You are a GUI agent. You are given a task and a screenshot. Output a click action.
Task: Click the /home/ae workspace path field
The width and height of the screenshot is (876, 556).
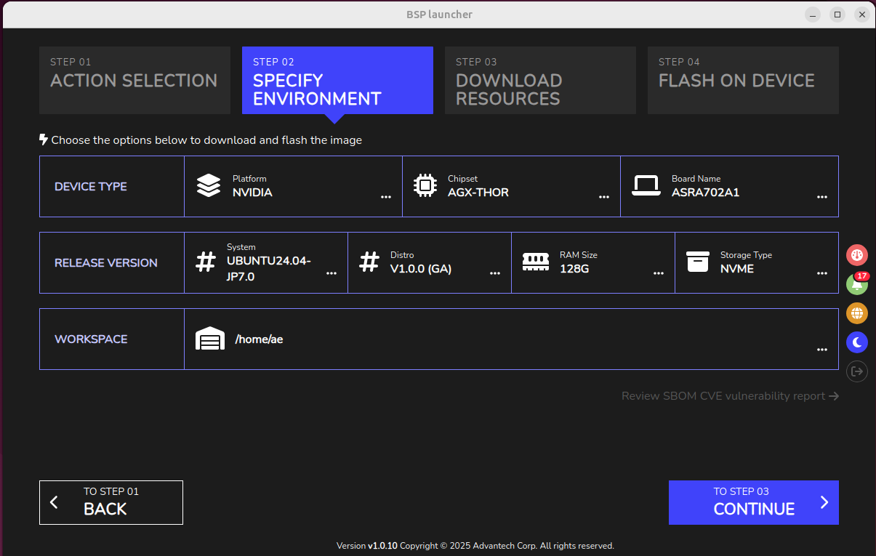(x=511, y=339)
